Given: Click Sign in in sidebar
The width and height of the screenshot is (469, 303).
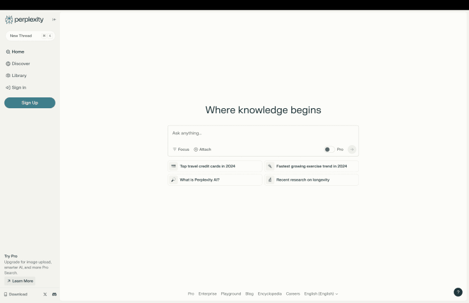Looking at the screenshot, I should (x=16, y=88).
